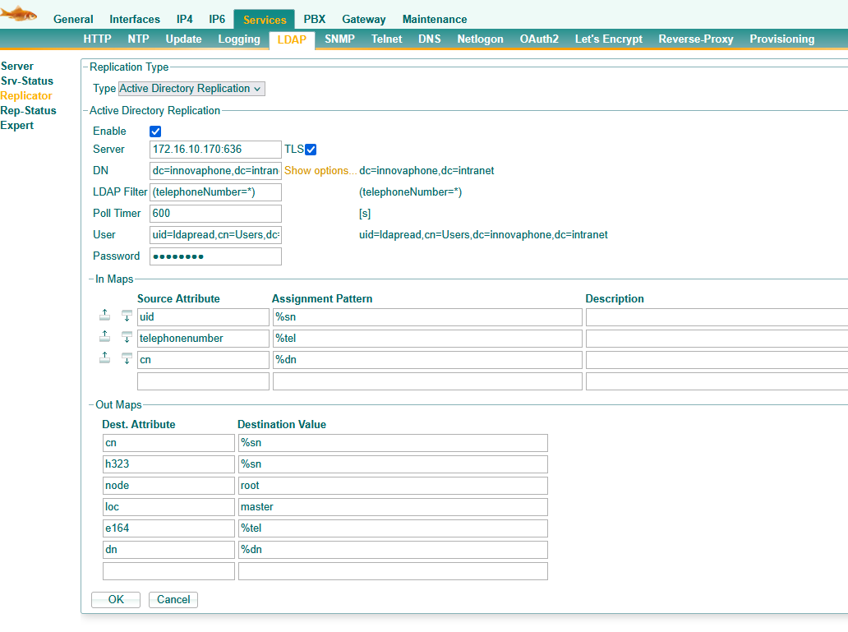Toggle the Enable checkbox
This screenshot has height=632, width=848.
155,131
